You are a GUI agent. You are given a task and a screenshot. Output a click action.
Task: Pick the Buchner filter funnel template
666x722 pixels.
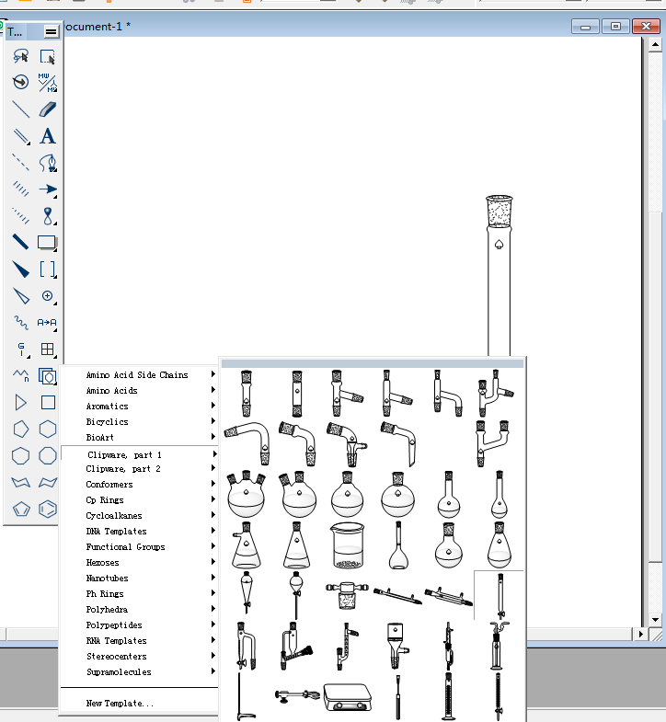pos(396,646)
